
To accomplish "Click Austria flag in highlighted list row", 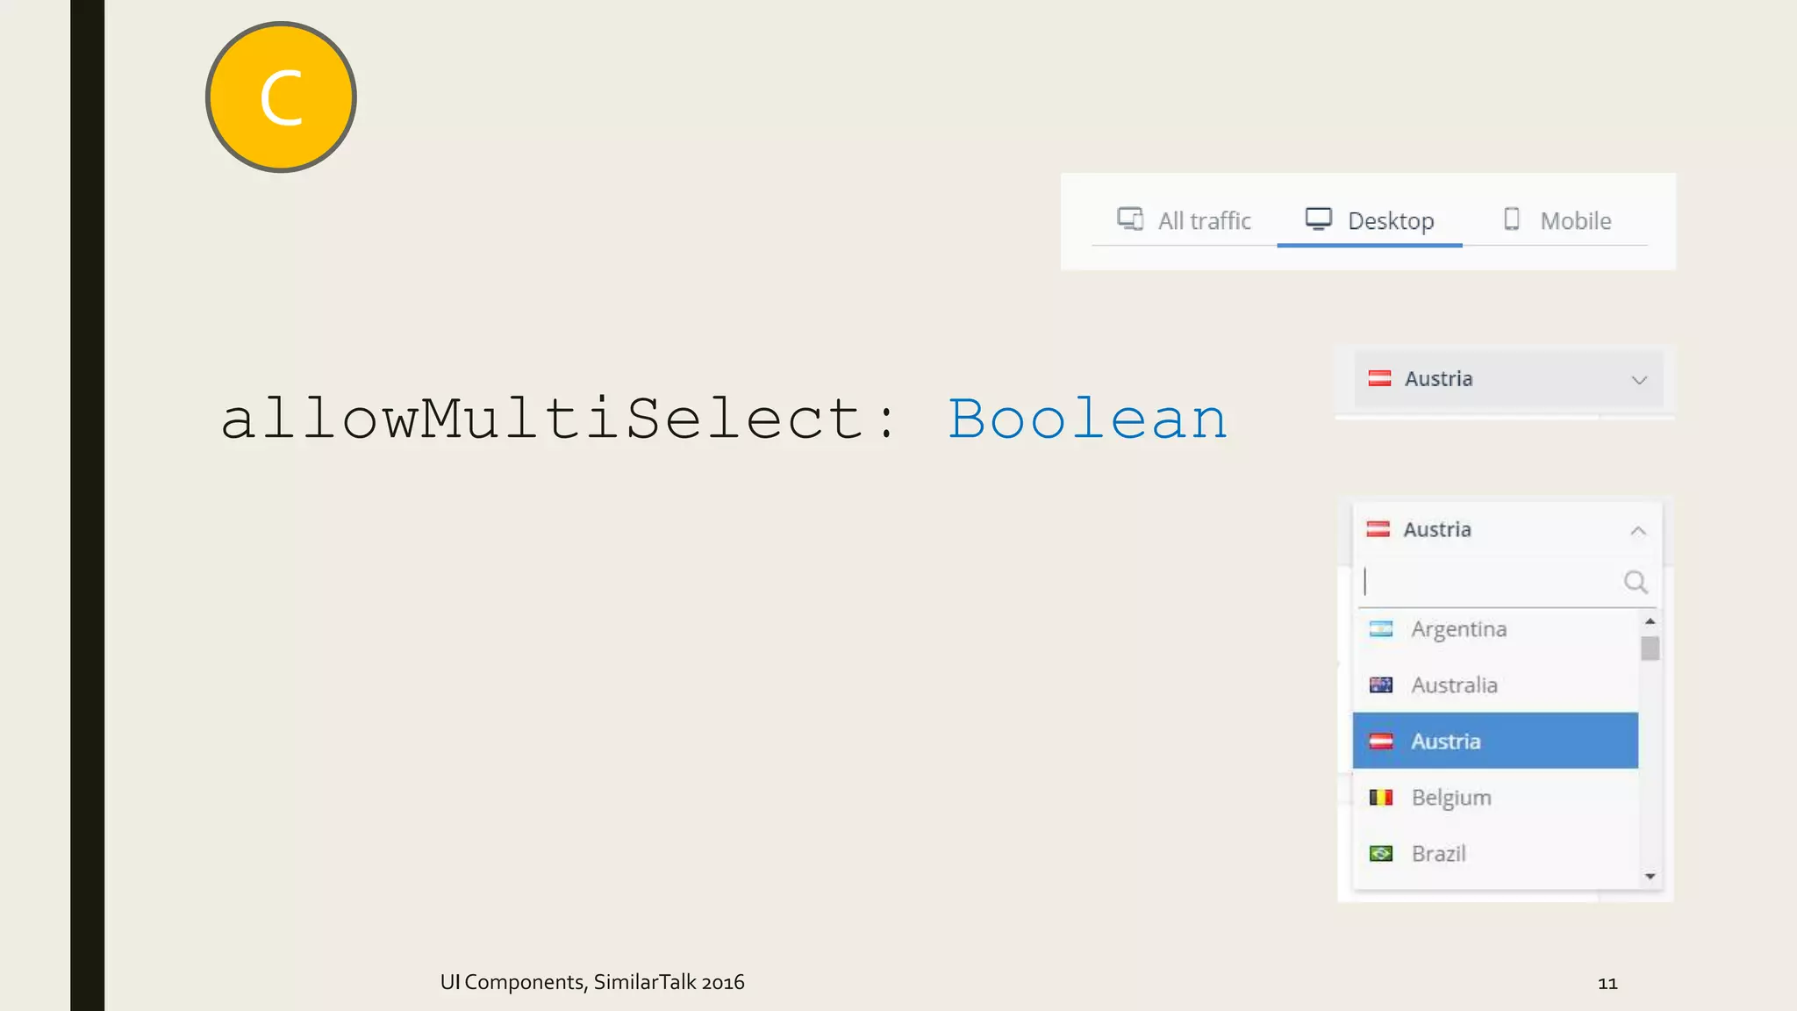I will tap(1381, 742).
